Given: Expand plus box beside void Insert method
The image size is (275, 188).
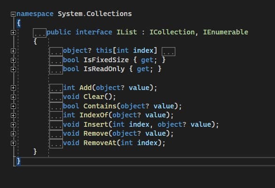Looking at the screenshot, I should [13, 125].
